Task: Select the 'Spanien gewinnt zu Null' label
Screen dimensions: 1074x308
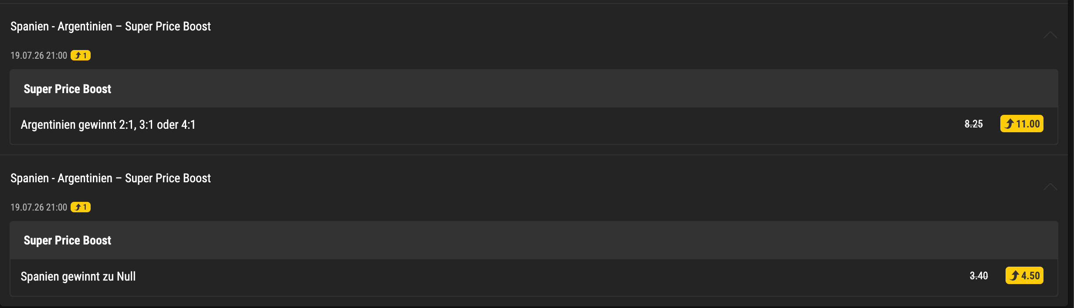Action: pyautogui.click(x=78, y=277)
